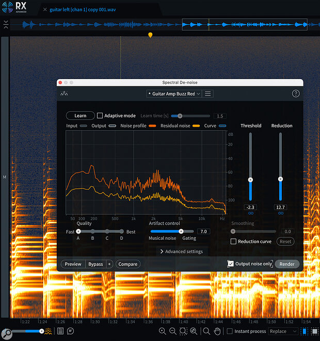Uncheck Output noise only
320x341 pixels.
click(231, 264)
